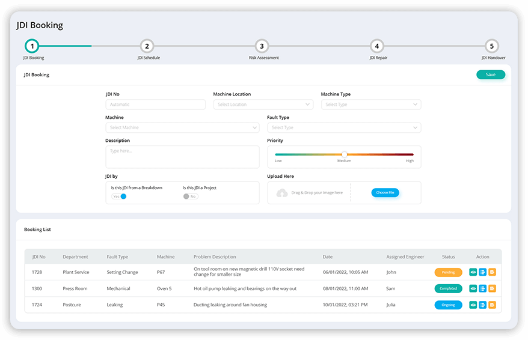The height and width of the screenshot is (340, 528).
Task: Click the orange edit icon for JDI 1300
Action: click(492, 288)
